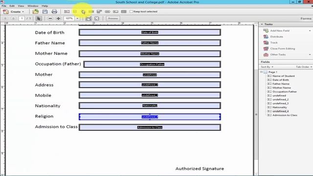
Task: Go to next page arrow
Action: pos(13,19)
